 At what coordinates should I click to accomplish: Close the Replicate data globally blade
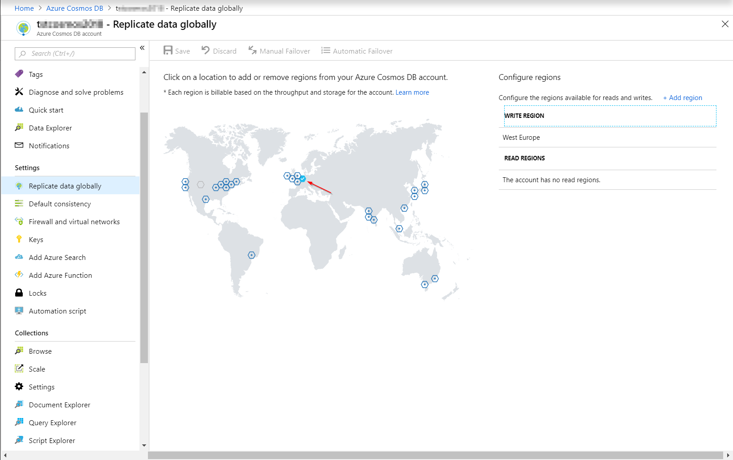(x=725, y=24)
